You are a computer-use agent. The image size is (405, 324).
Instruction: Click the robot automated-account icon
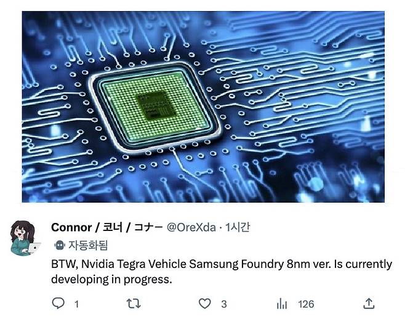(x=60, y=245)
